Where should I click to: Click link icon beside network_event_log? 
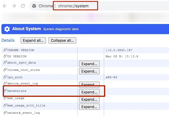point(5,113)
